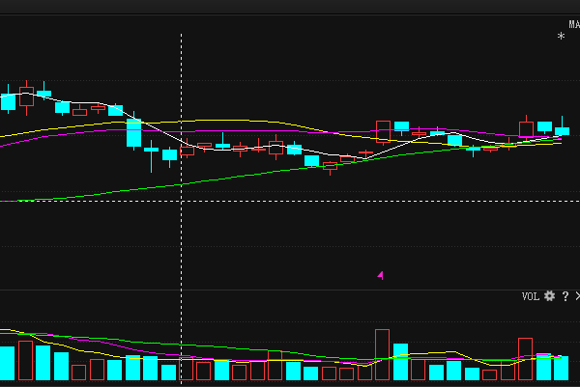
Task: Click the leftmost cyan volume bar
Action: tap(8, 364)
